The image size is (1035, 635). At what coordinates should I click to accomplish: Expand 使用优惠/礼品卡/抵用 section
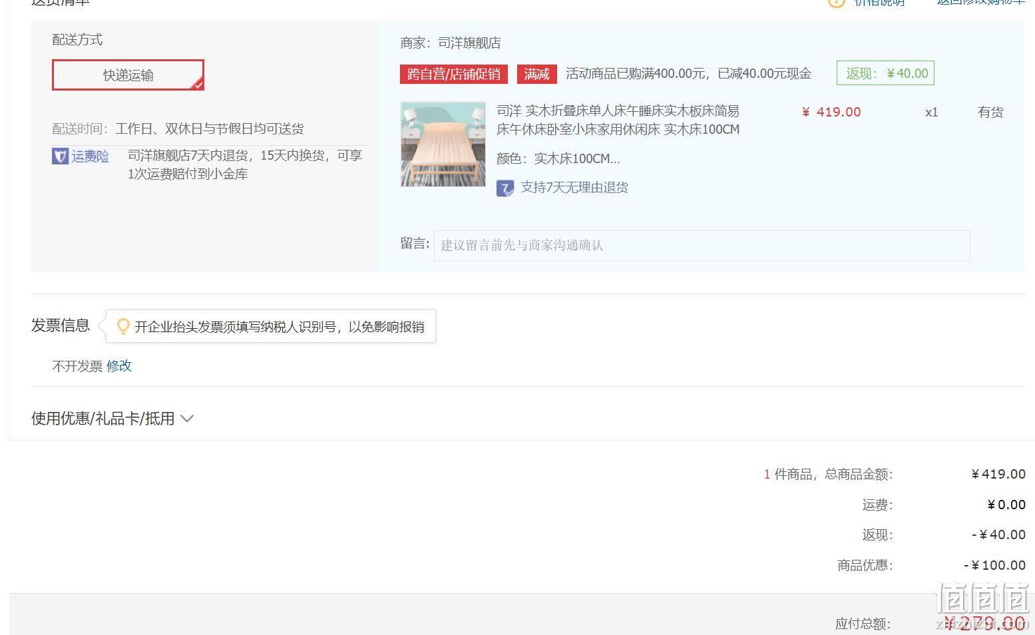point(103,419)
